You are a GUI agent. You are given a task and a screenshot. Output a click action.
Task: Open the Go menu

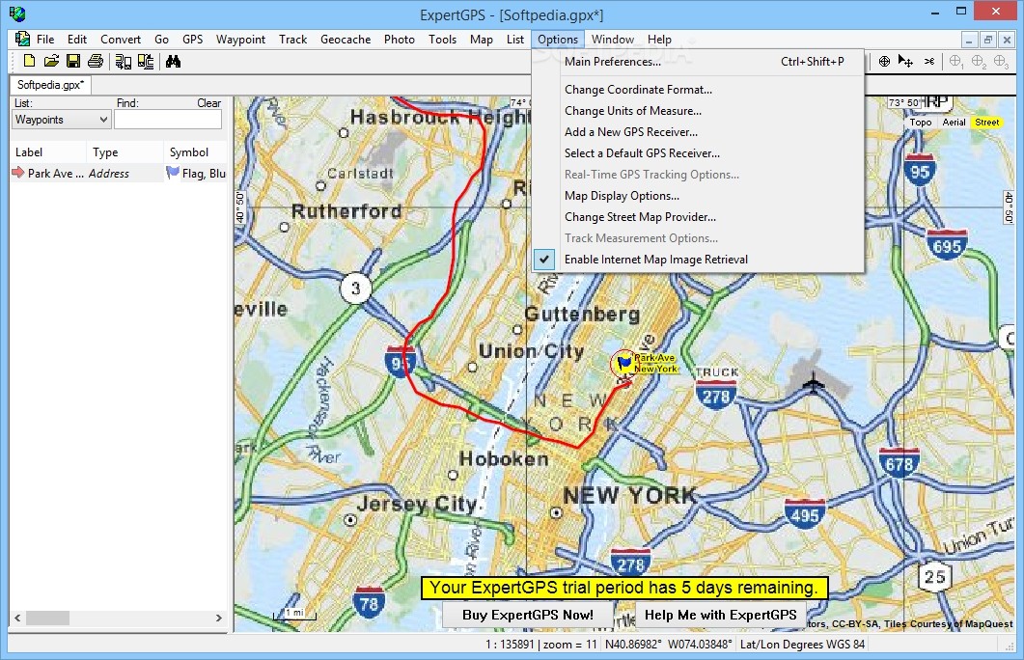161,40
